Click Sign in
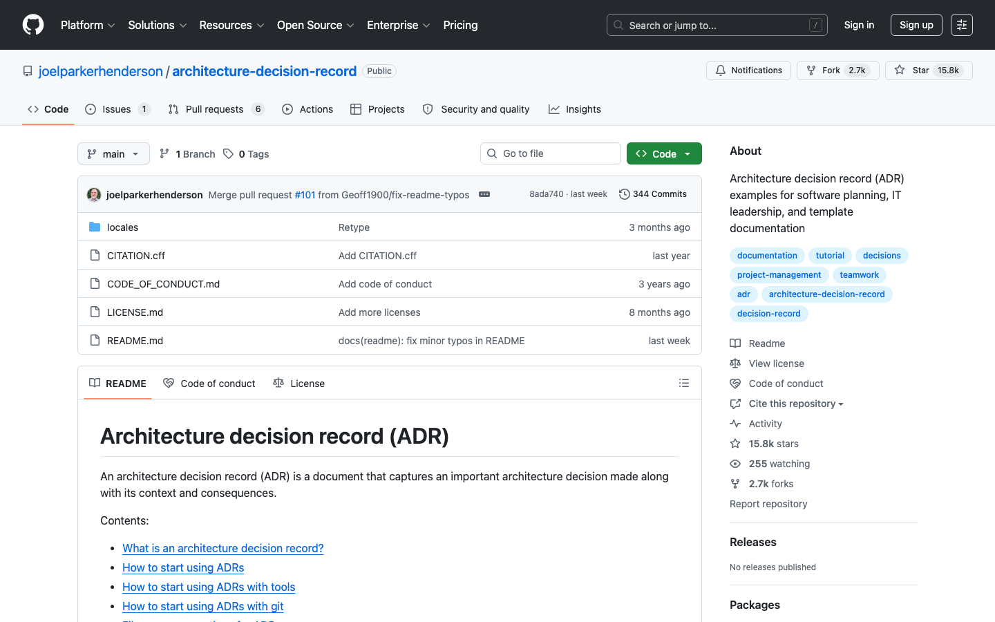This screenshot has height=622, width=995. tap(859, 25)
